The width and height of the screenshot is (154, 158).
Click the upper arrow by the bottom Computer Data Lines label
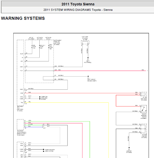[44, 149]
